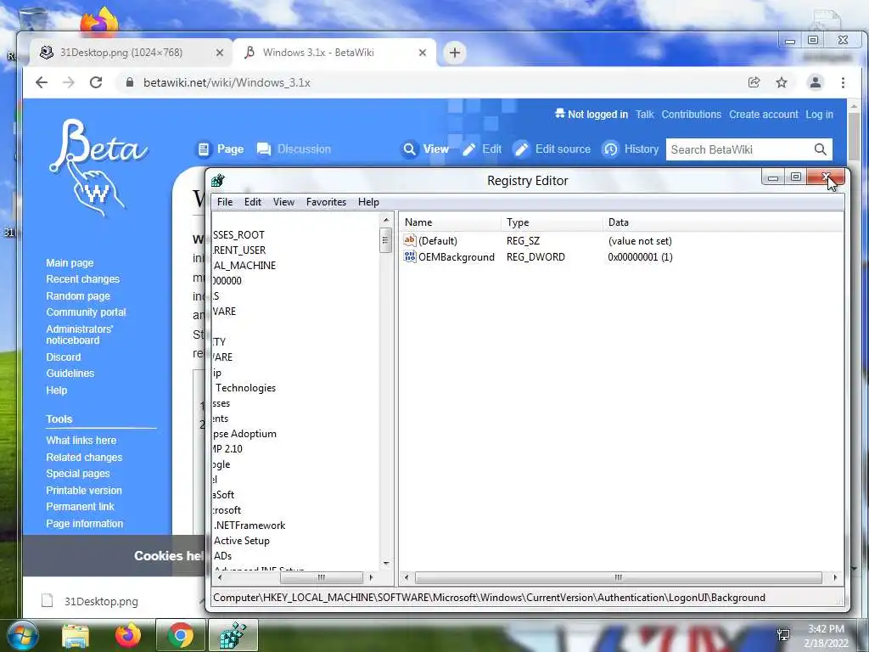The height and width of the screenshot is (652, 869).
Task: Click the BetaWiki logo
Action: point(98,166)
